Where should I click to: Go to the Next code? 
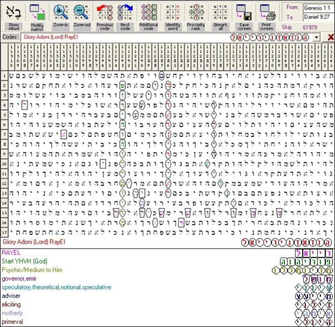coord(125,12)
